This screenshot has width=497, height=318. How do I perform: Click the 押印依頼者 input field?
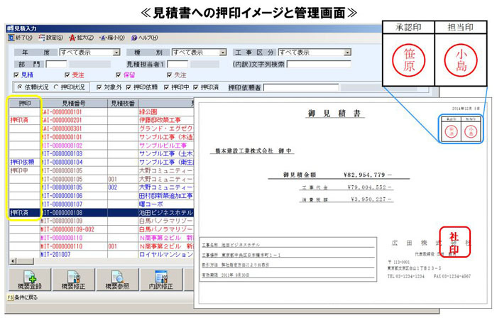[301, 87]
